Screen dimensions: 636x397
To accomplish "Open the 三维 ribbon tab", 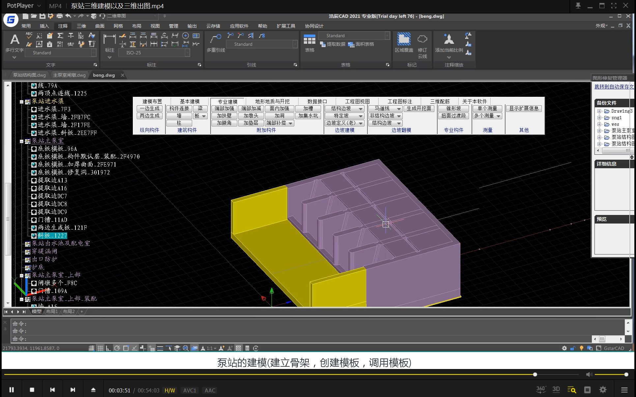I will [x=81, y=26].
